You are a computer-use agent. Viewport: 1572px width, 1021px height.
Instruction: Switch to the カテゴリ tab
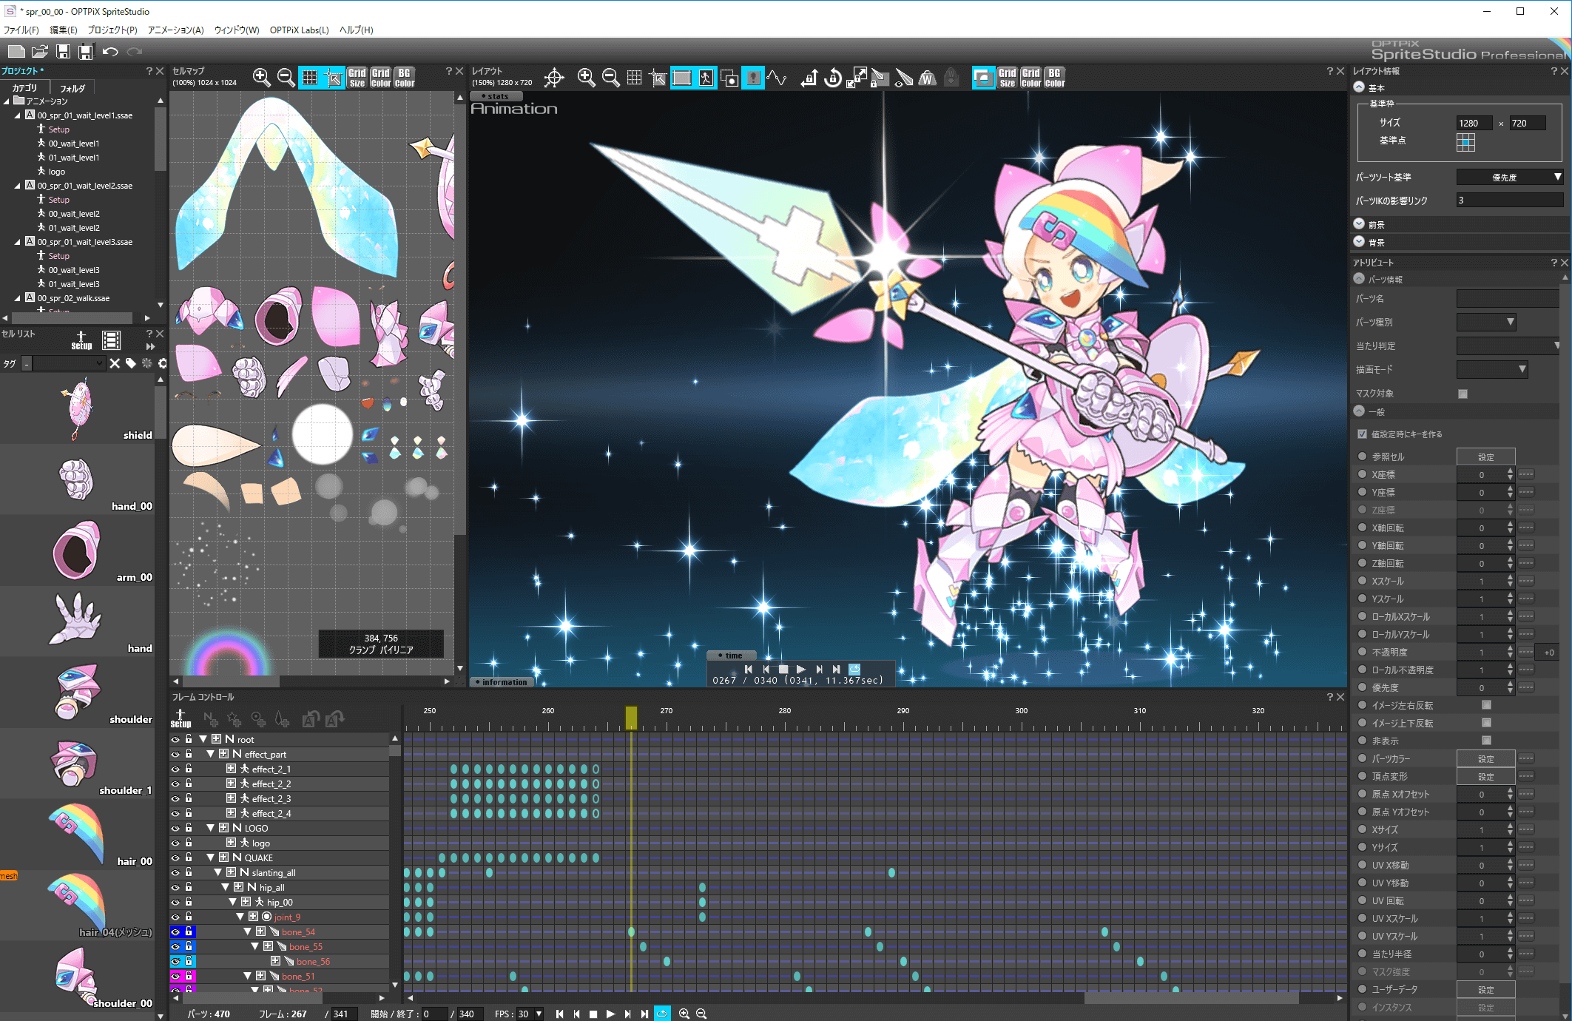click(x=24, y=88)
